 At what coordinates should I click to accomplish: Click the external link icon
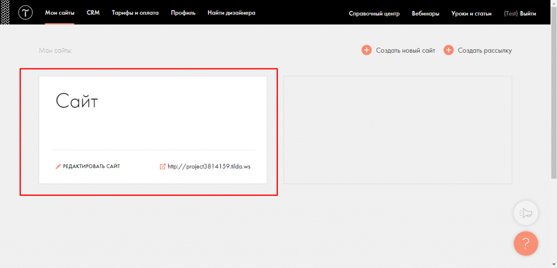[163, 166]
